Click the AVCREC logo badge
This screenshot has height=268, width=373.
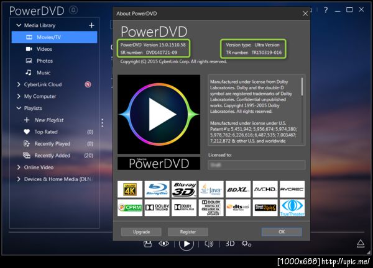[292, 189]
